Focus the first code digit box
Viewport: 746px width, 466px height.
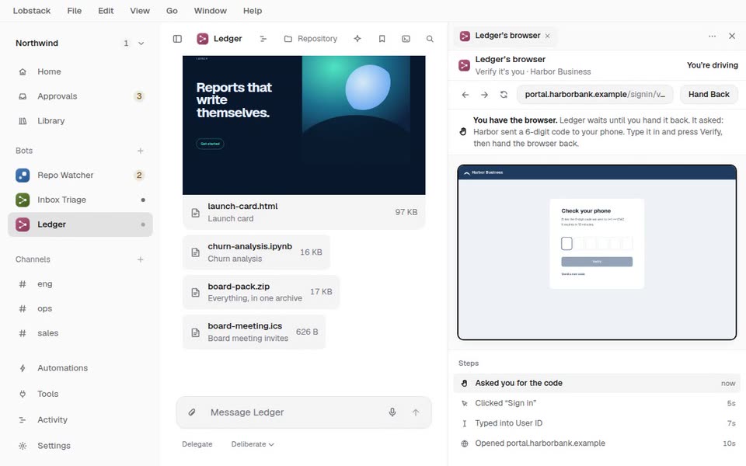click(x=566, y=243)
